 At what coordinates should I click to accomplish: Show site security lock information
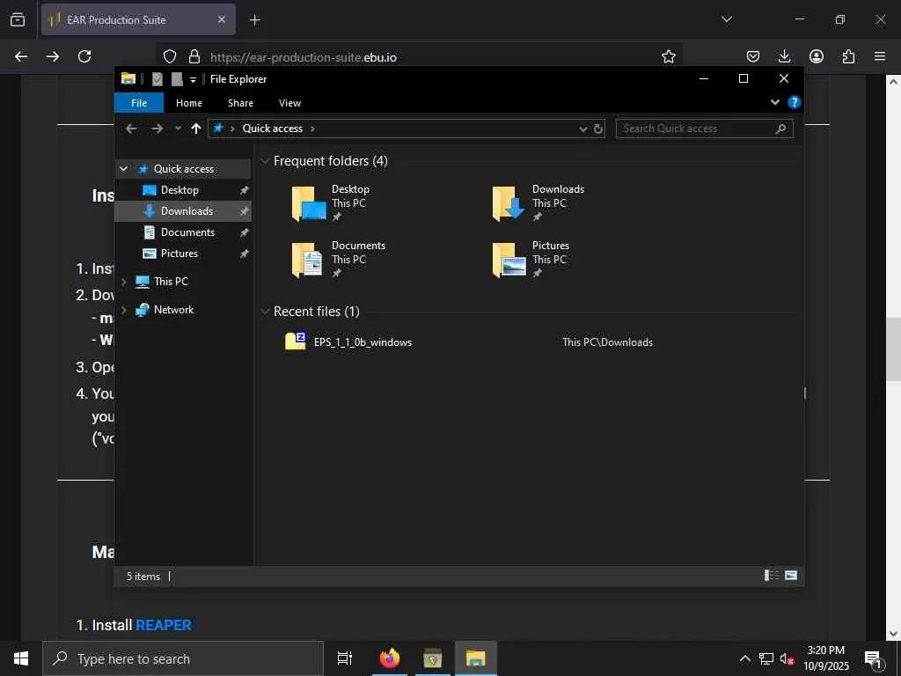tap(194, 56)
